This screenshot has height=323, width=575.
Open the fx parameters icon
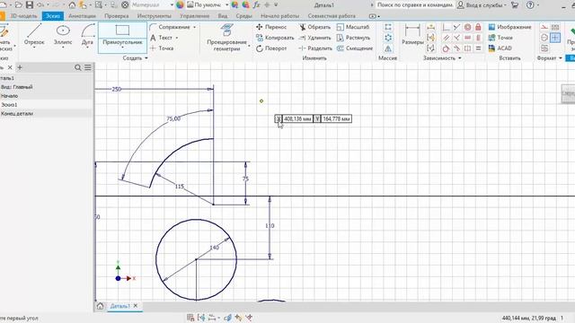[256, 5]
